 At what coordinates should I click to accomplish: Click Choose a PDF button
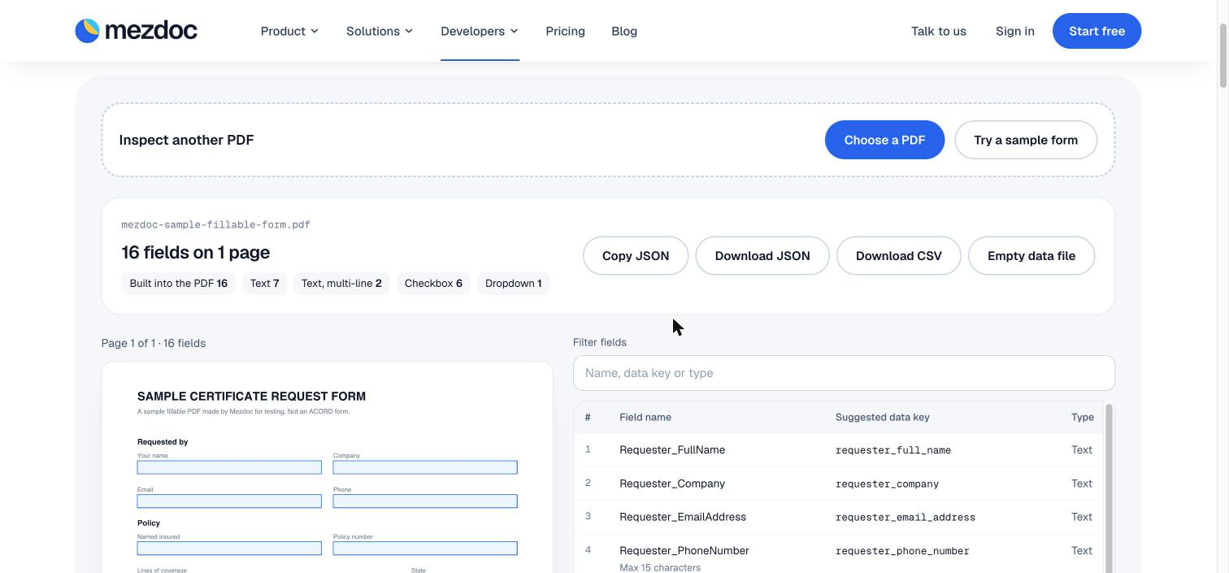[x=884, y=140]
